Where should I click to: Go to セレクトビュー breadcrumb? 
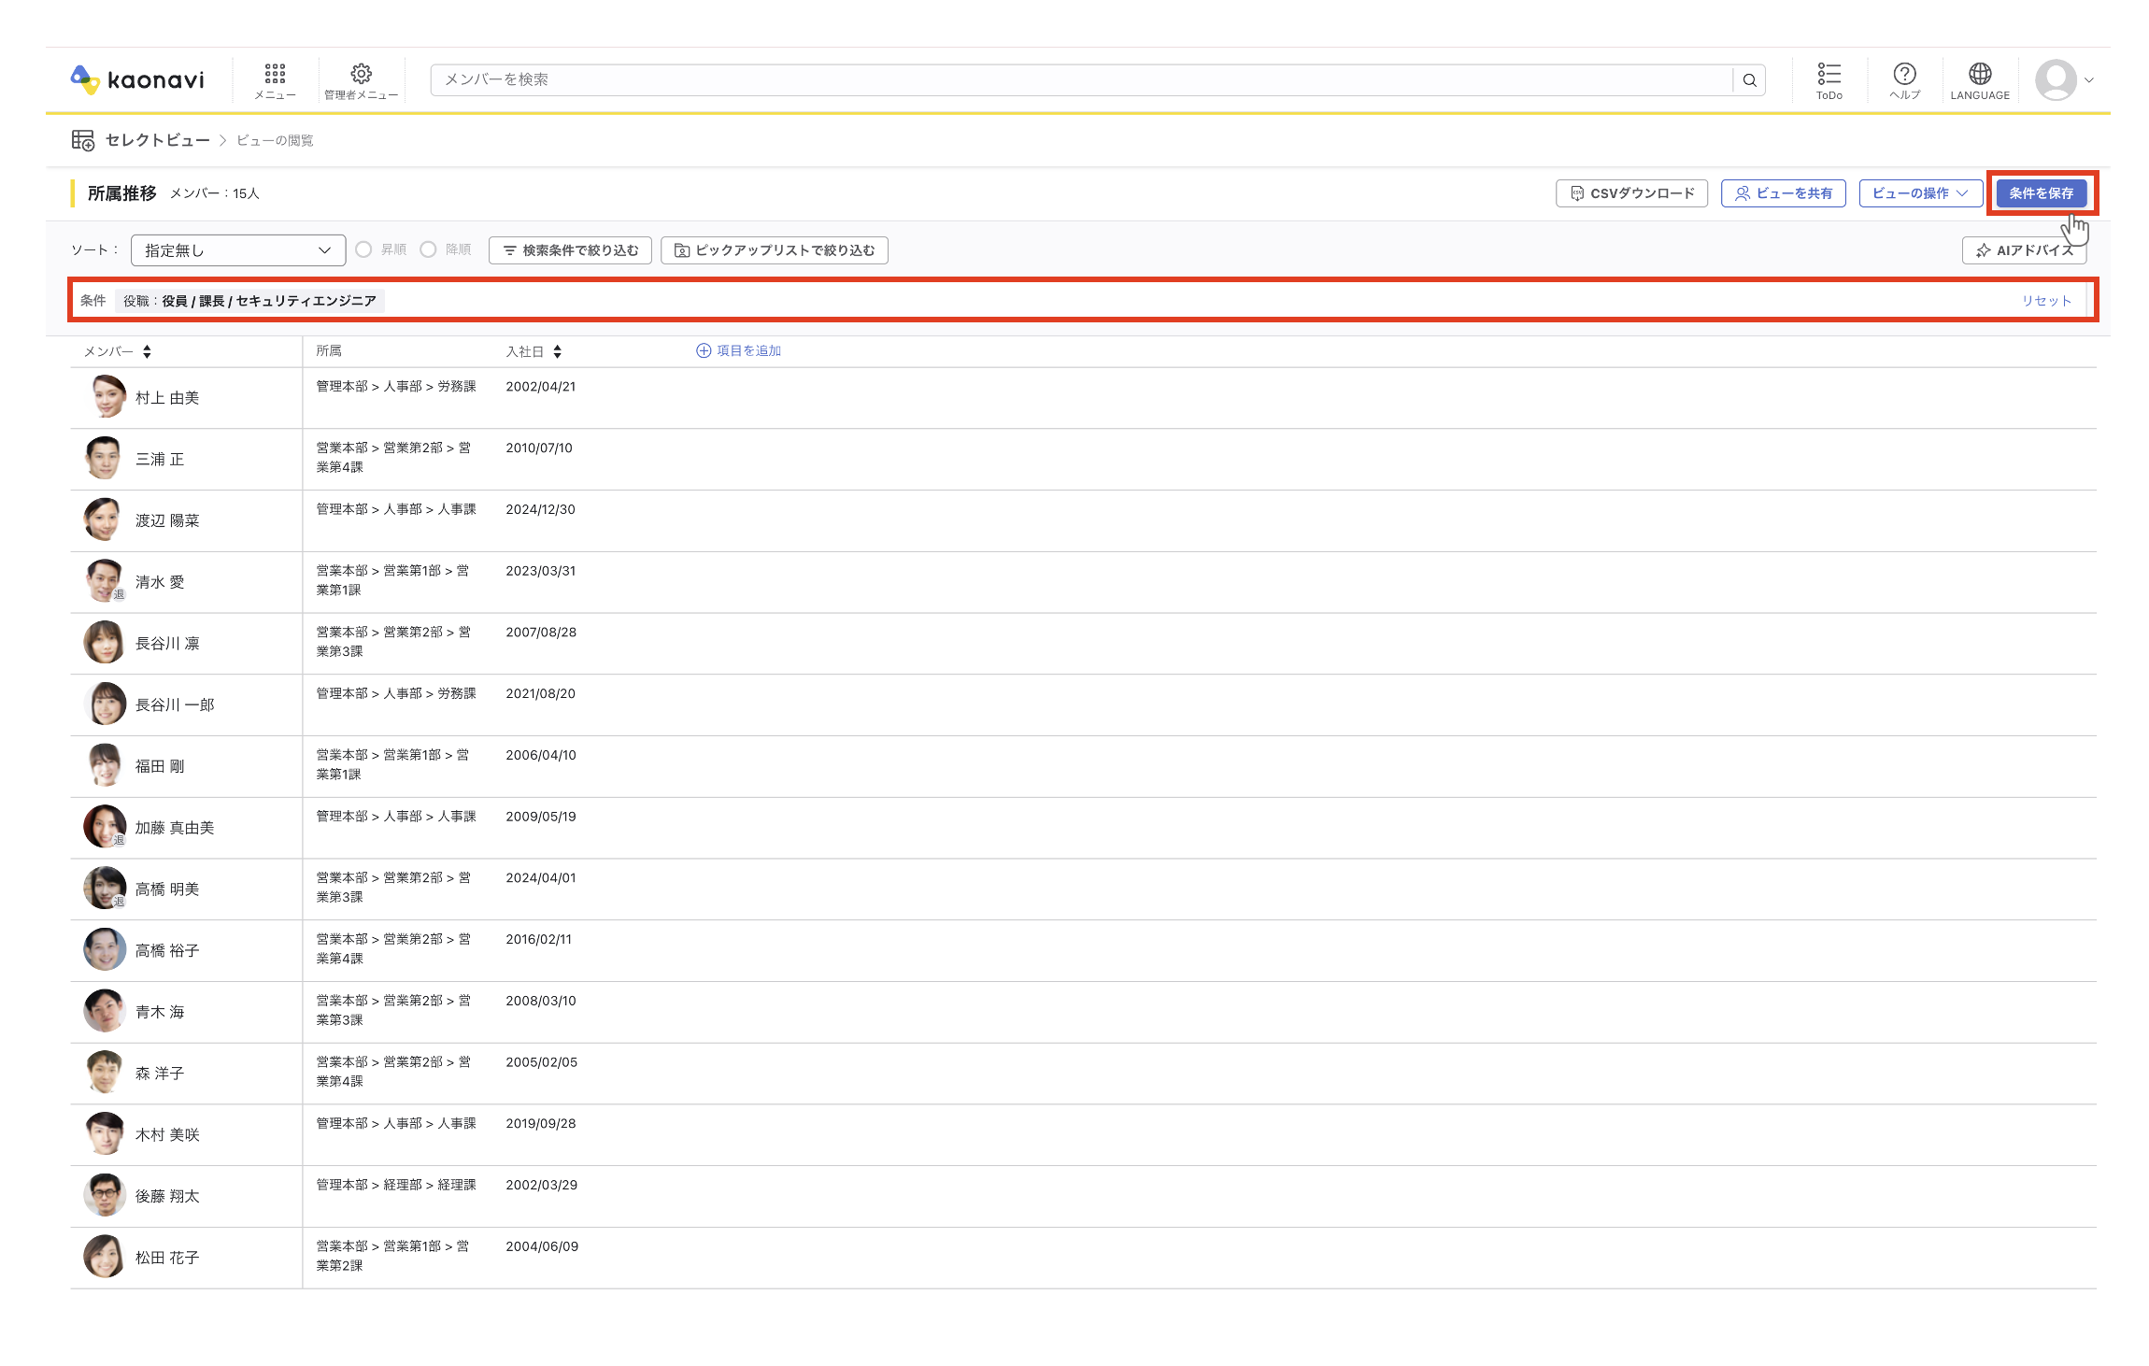coord(157,140)
